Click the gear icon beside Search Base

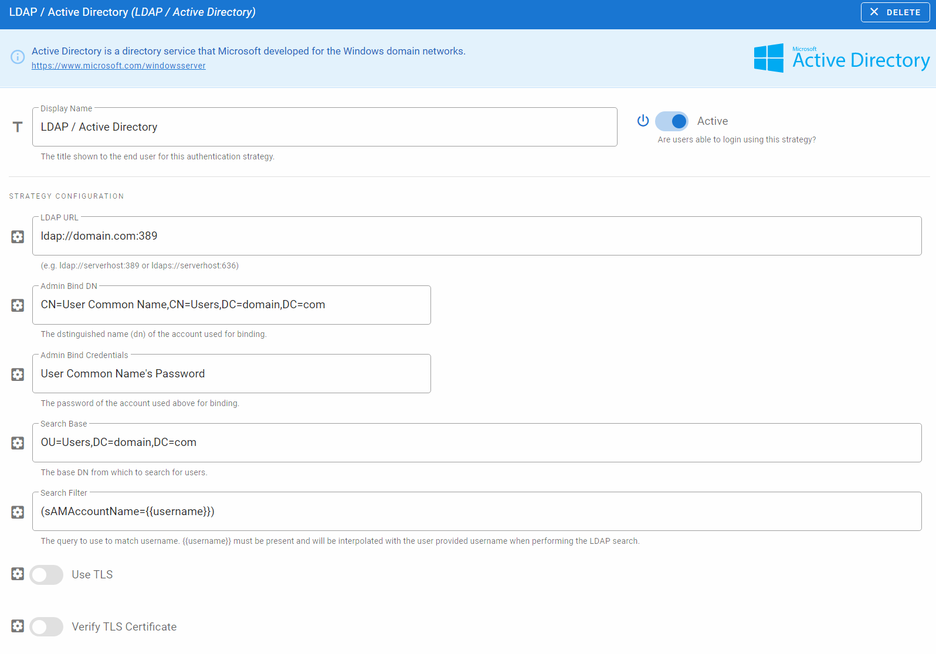[18, 443]
